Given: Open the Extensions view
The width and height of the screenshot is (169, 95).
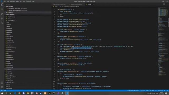Looking at the screenshot, I should pyautogui.click(x=2, y=23).
